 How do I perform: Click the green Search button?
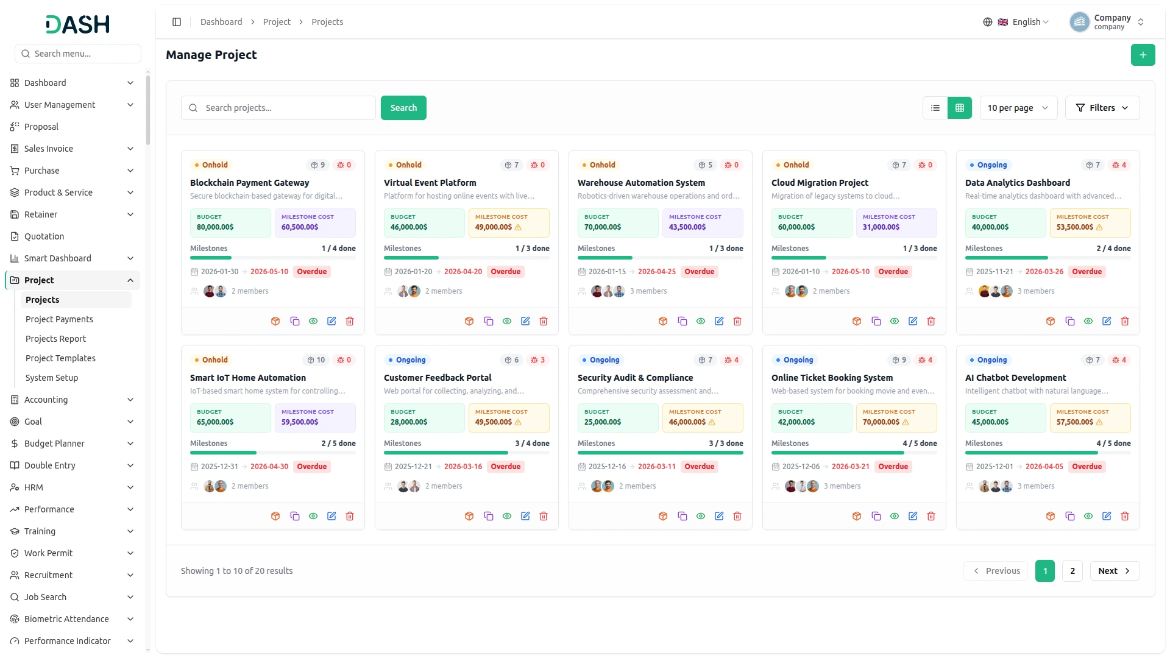coord(403,108)
